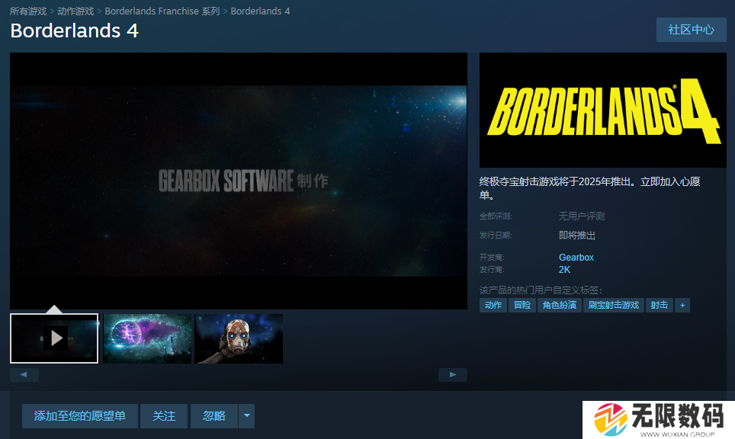
Task: Open 动作游戏 breadcrumb link
Action: coord(75,11)
